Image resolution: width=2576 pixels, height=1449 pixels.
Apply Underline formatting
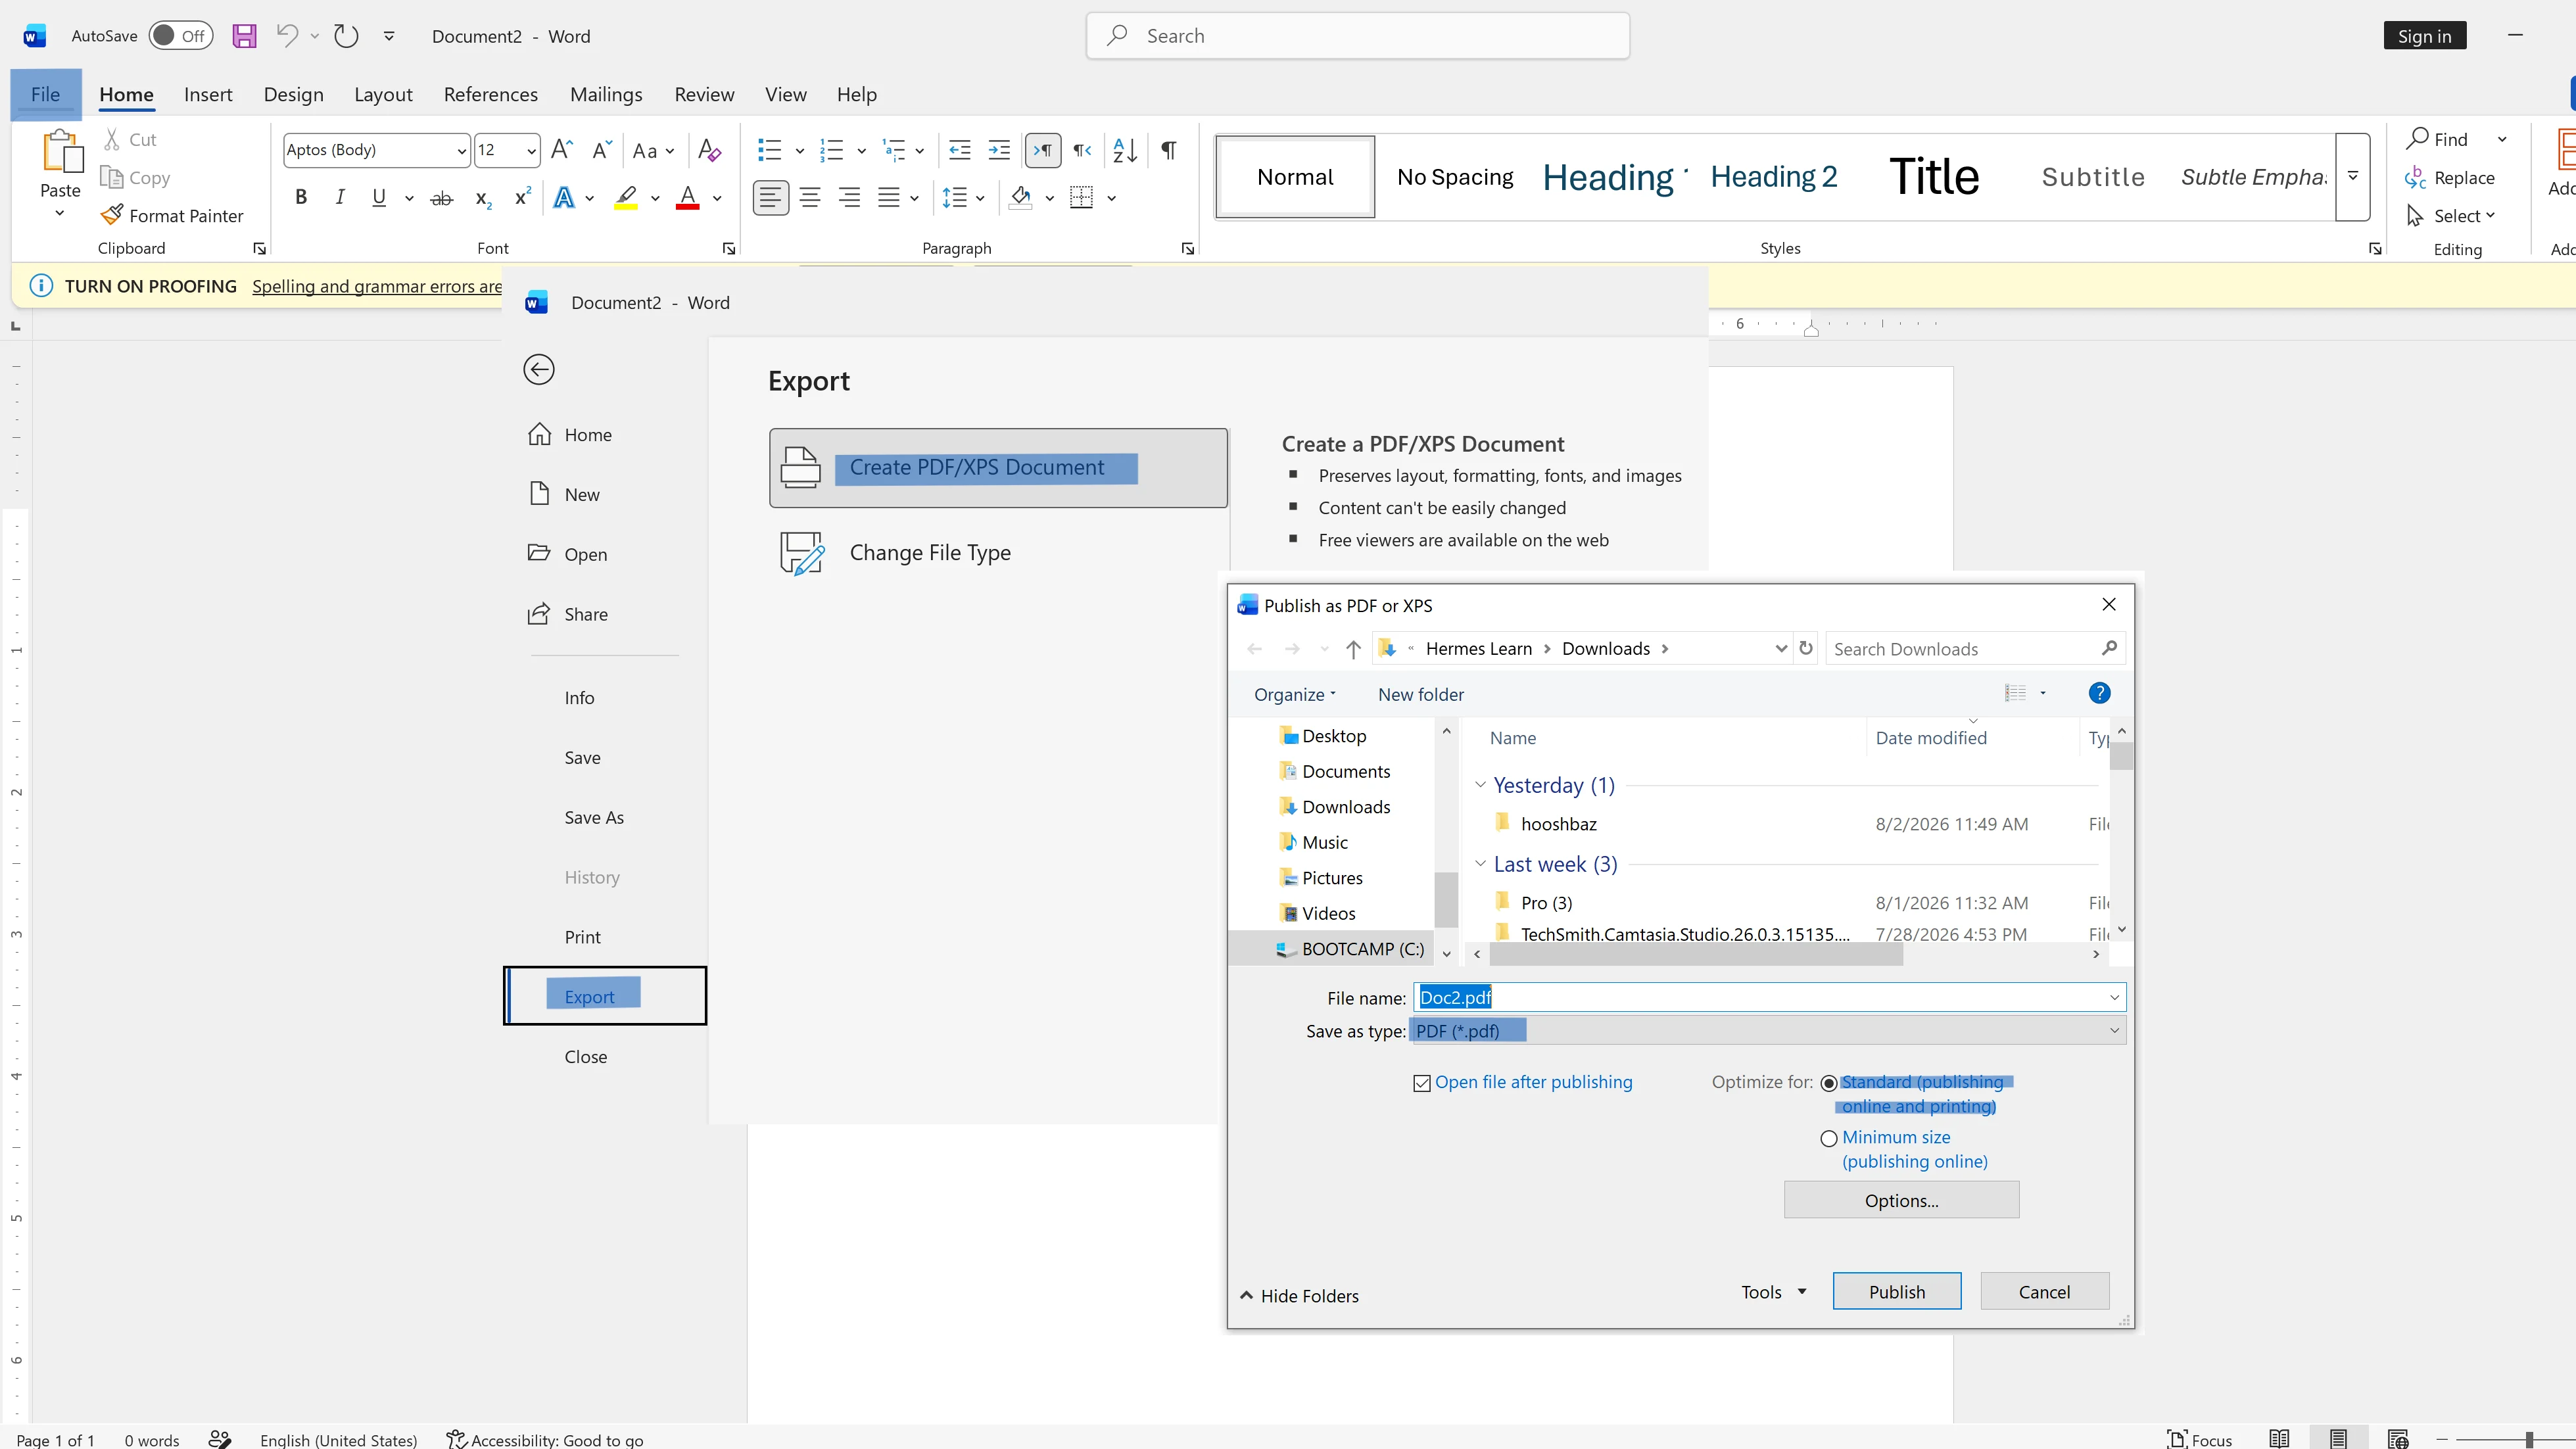(379, 197)
